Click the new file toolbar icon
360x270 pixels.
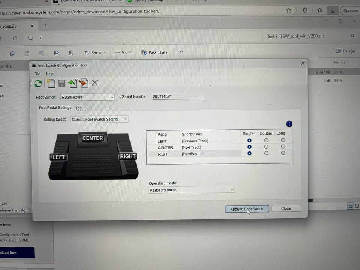tap(51, 83)
